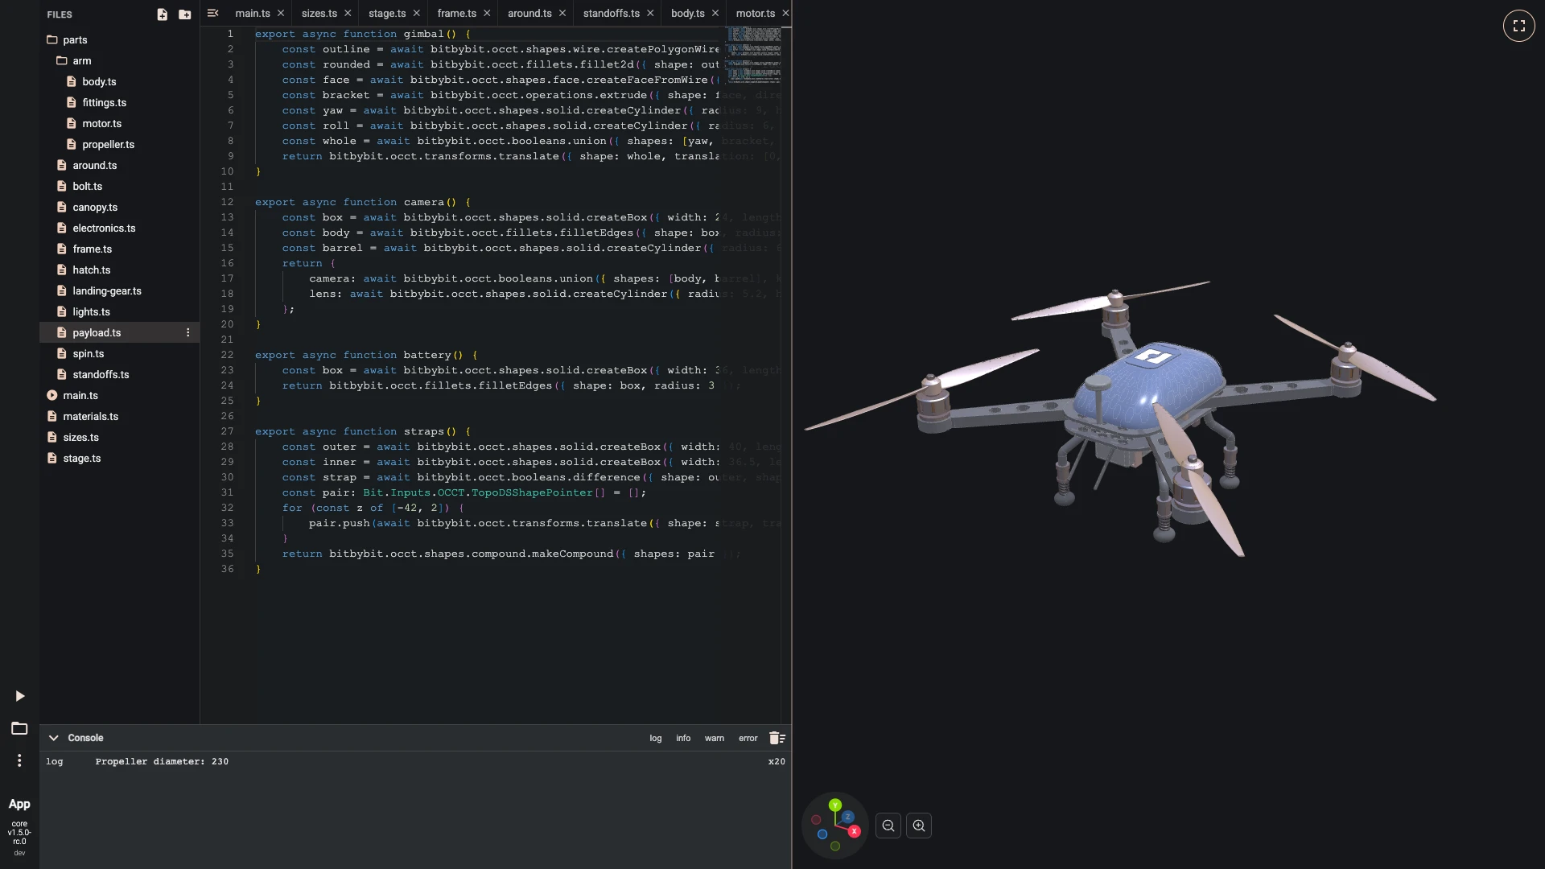The height and width of the screenshot is (869, 1545).
Task: Open fittings.ts in the file tree
Action: (x=104, y=102)
